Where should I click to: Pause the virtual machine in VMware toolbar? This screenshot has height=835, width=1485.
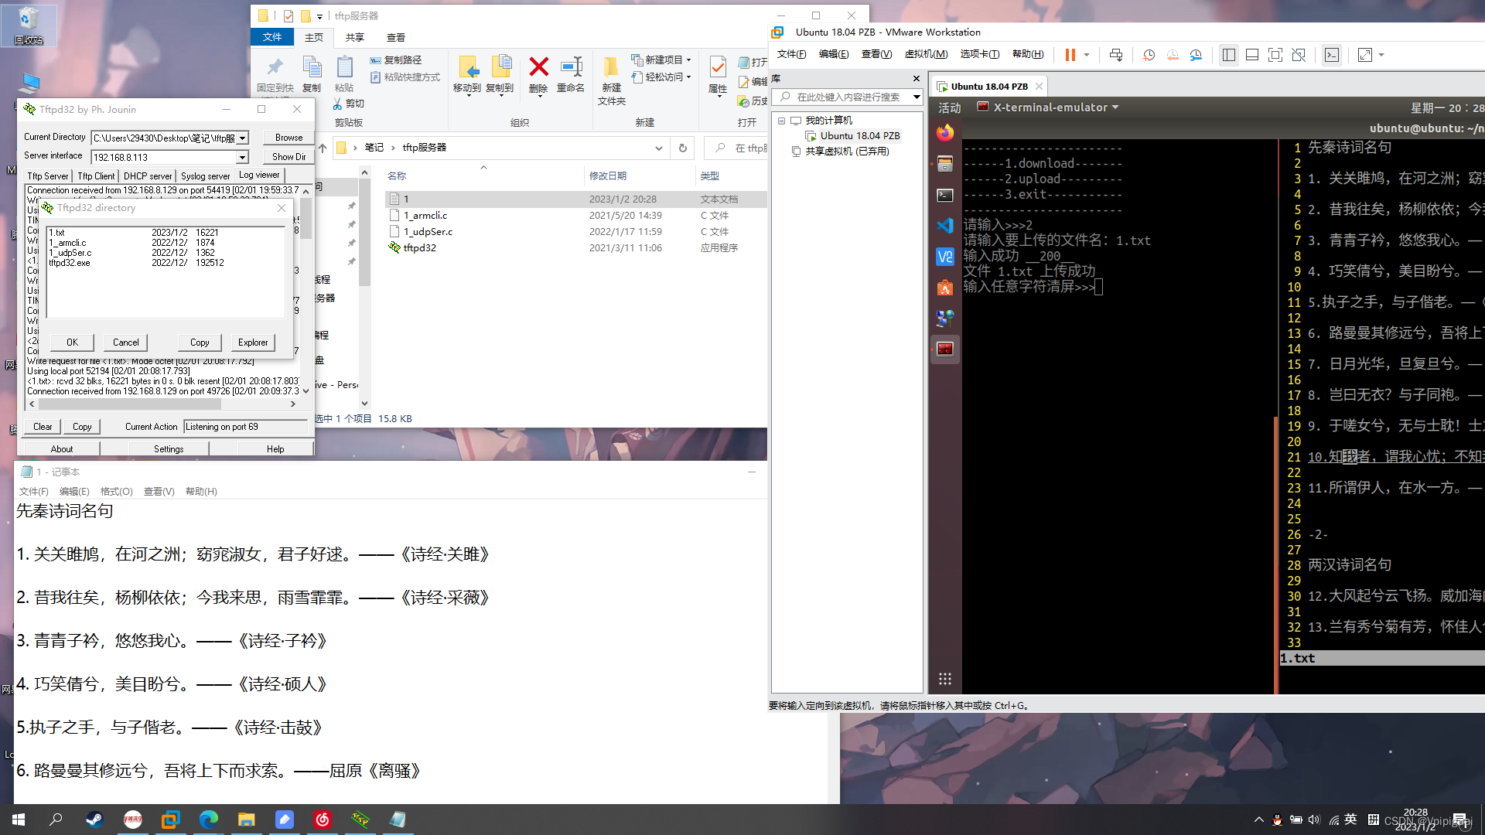click(x=1070, y=55)
